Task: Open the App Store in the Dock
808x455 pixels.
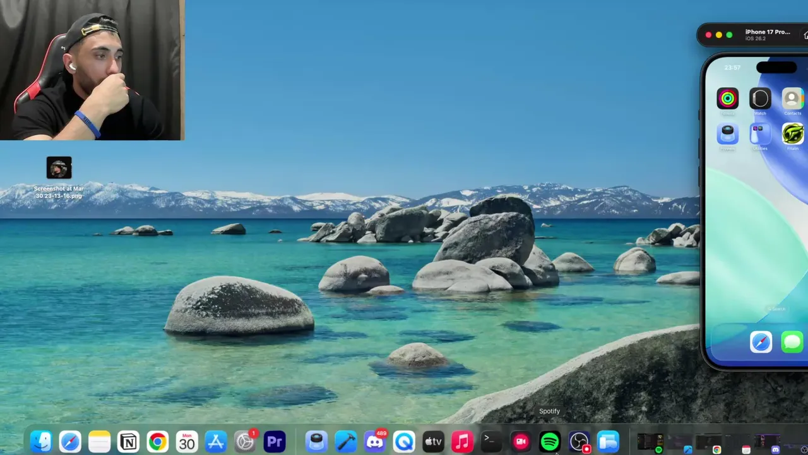Action: tap(215, 442)
